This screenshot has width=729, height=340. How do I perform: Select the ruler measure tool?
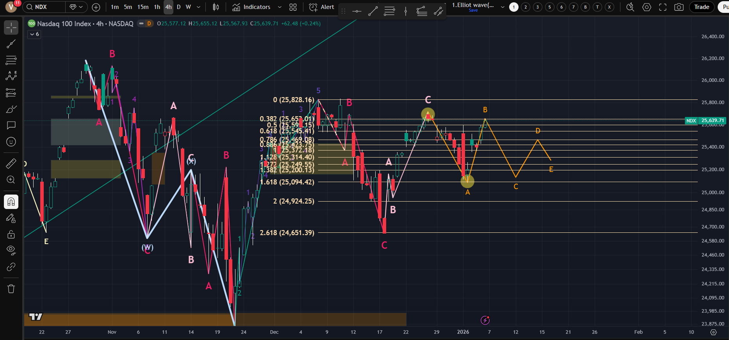pyautogui.click(x=11, y=163)
